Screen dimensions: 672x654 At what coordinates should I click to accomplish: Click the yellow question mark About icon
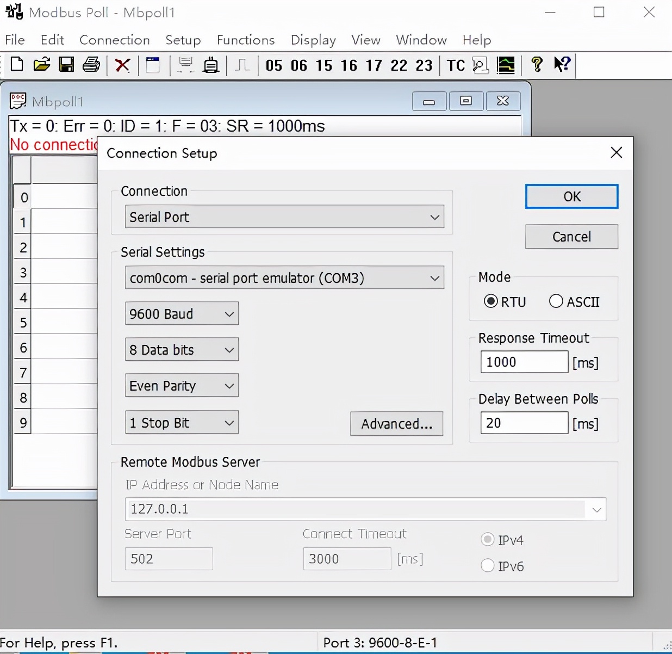tap(537, 65)
